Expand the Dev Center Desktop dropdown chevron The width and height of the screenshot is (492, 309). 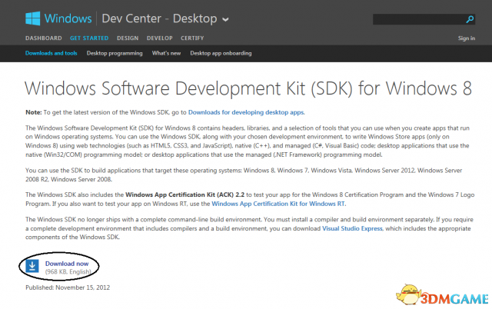pos(225,20)
